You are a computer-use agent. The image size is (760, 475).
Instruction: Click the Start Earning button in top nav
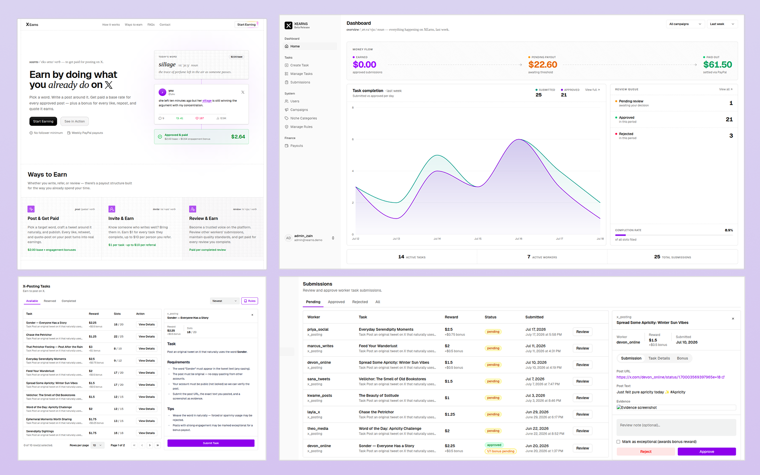pyautogui.click(x=247, y=25)
